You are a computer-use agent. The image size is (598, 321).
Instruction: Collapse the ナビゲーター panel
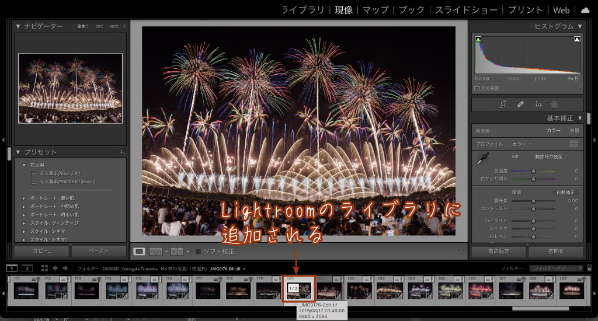click(18, 26)
